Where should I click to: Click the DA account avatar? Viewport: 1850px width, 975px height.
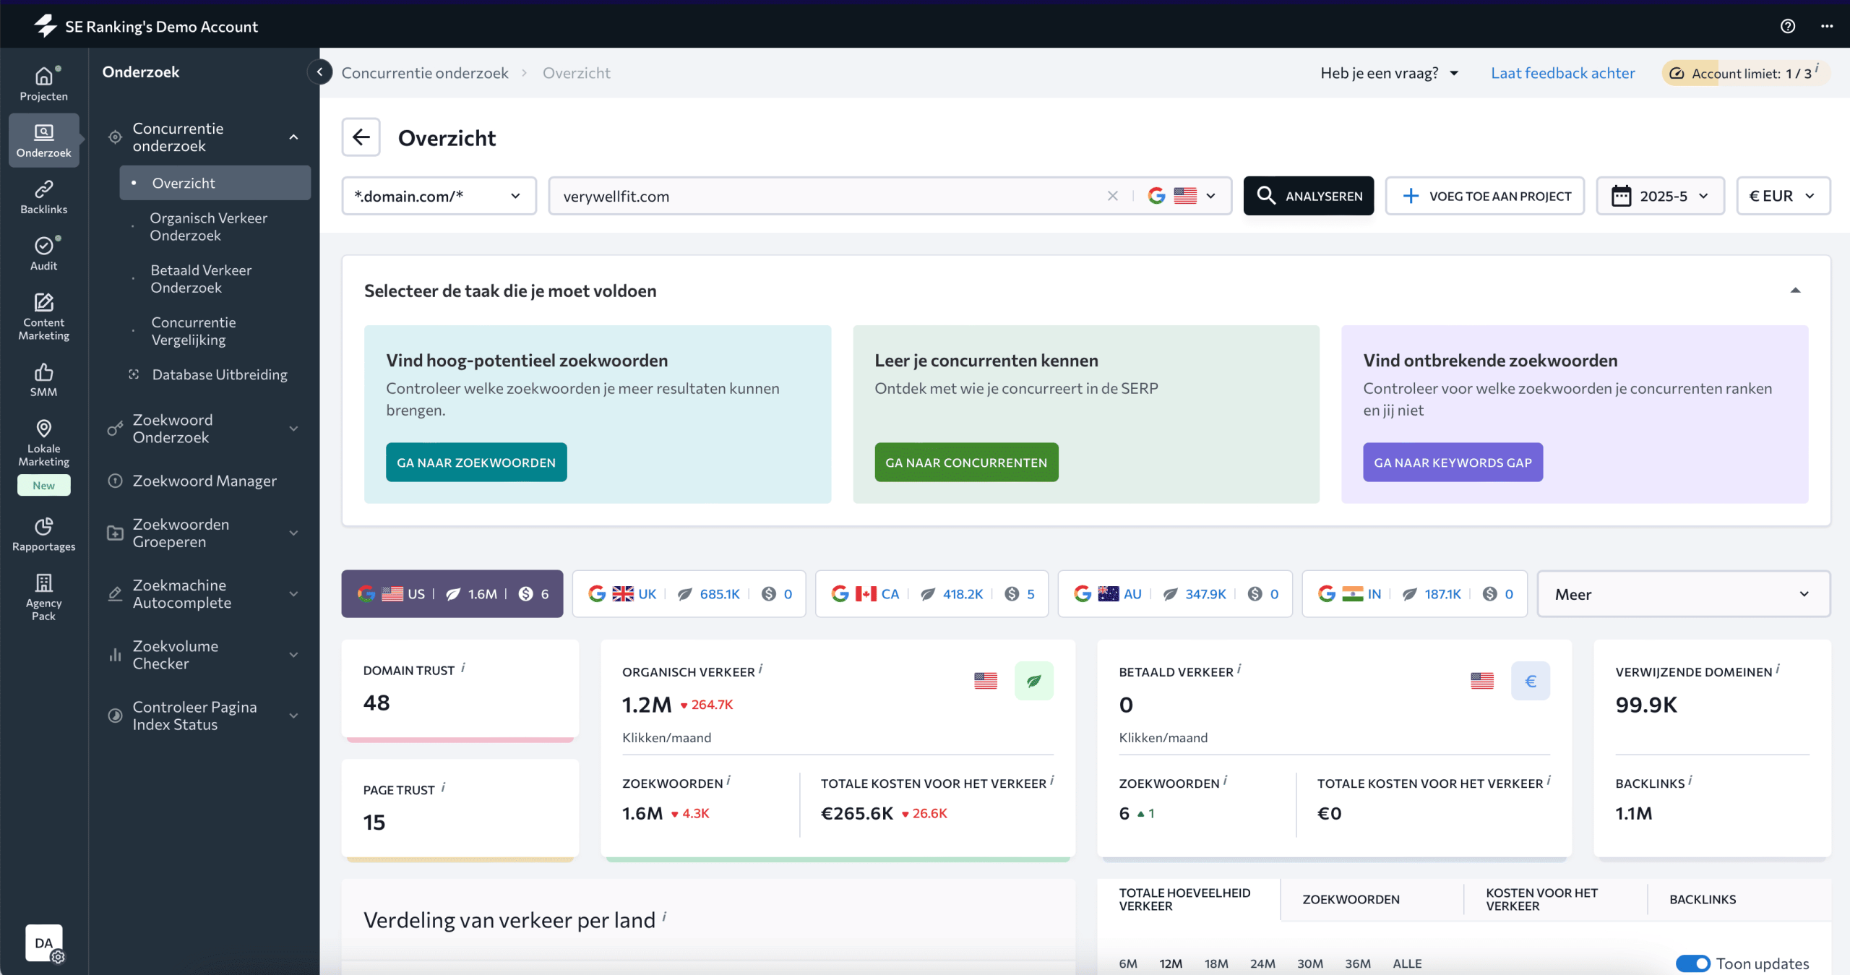43,942
